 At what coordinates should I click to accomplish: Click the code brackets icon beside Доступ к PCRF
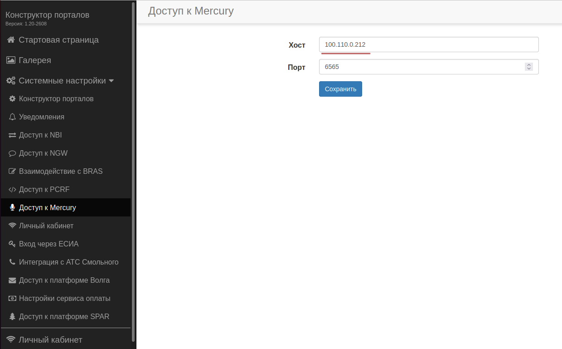click(12, 189)
